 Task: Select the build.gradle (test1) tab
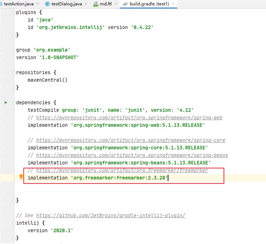[149, 4]
